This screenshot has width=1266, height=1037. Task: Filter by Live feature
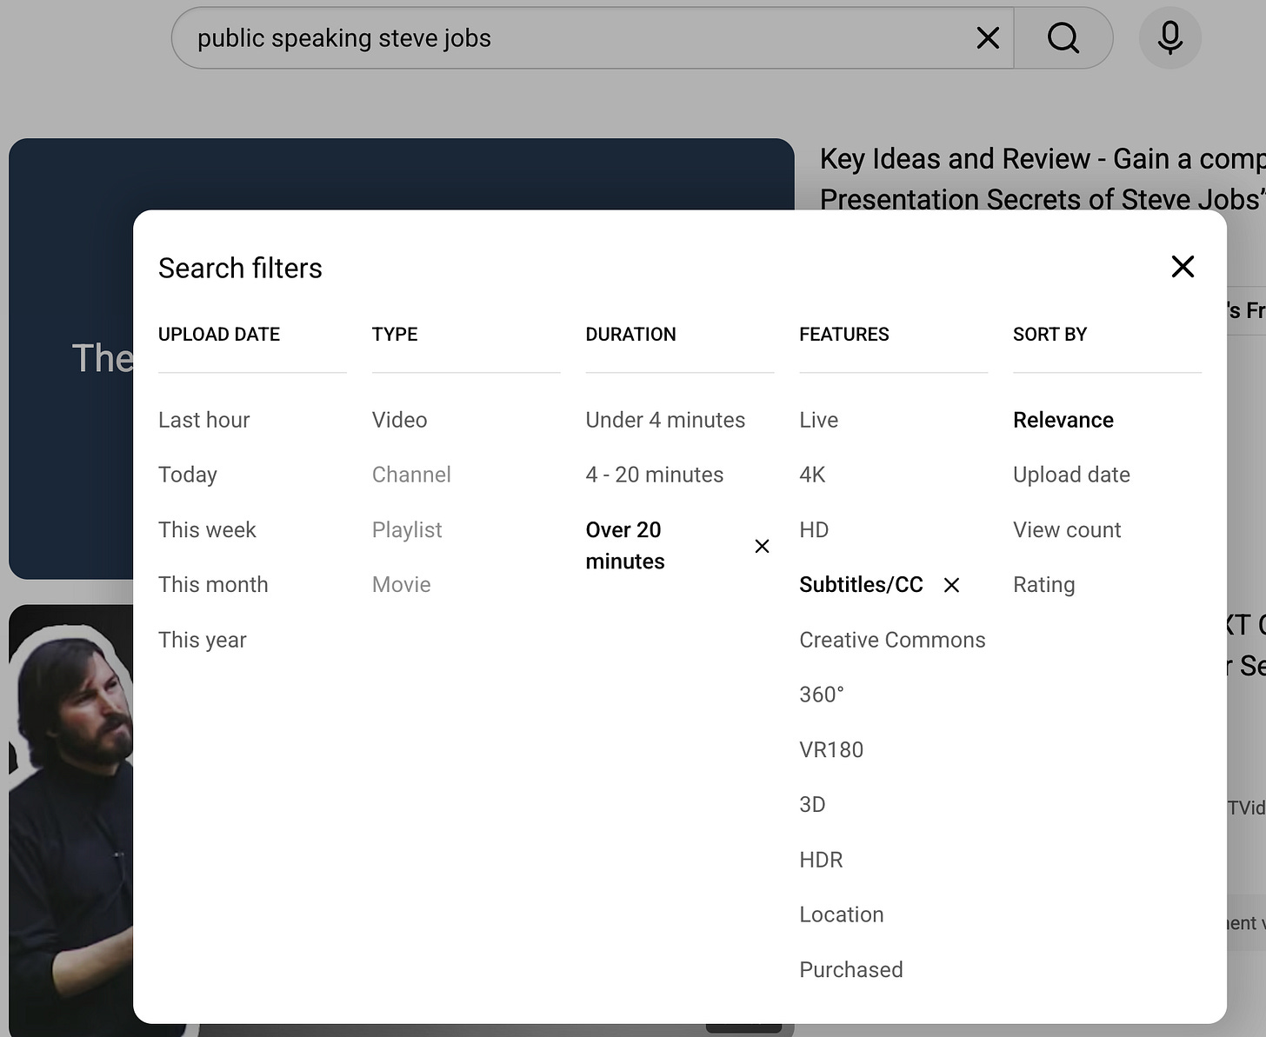[819, 420]
